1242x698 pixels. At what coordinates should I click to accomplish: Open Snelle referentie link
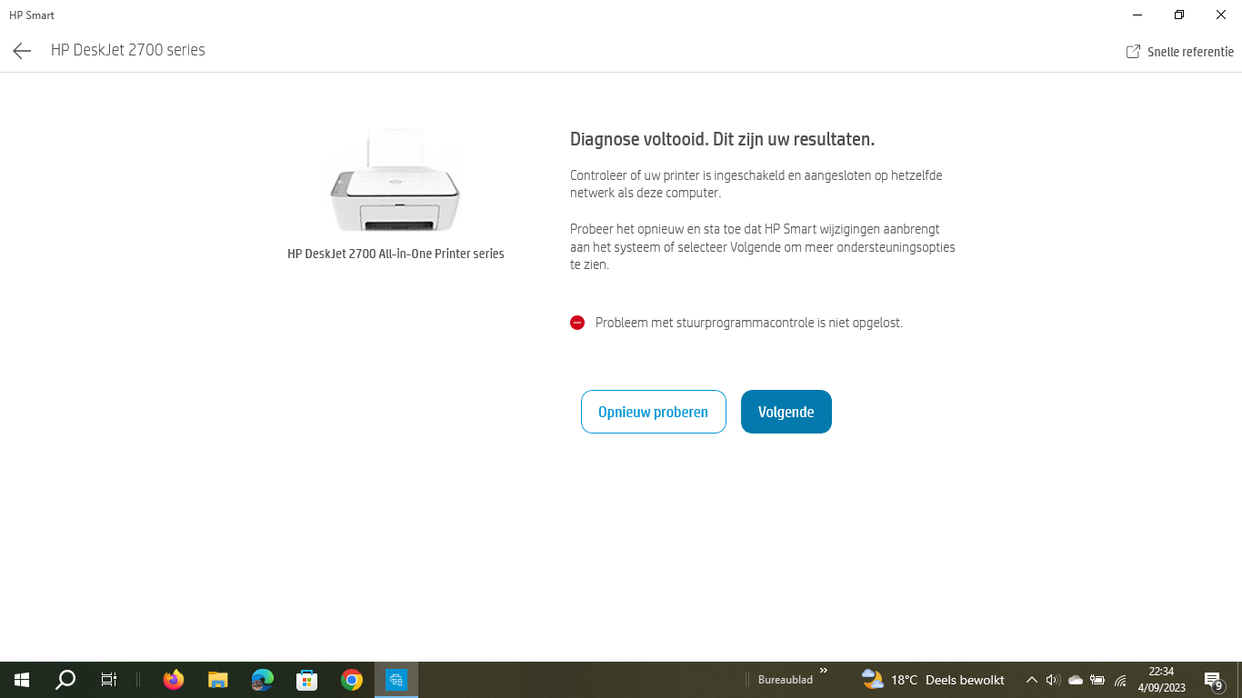click(1179, 52)
